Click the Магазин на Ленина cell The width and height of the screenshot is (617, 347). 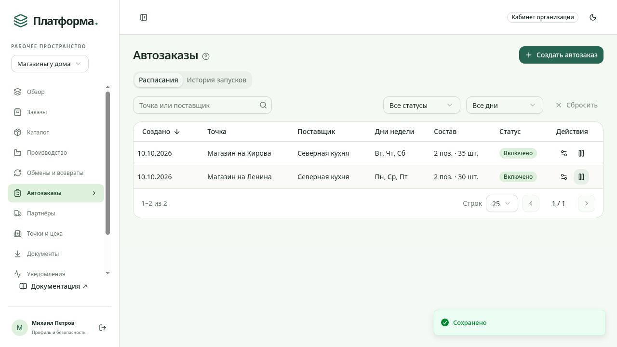coord(240,177)
